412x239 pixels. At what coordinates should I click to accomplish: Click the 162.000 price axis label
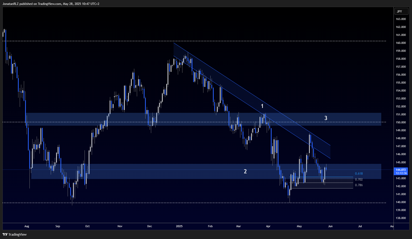(x=401, y=27)
